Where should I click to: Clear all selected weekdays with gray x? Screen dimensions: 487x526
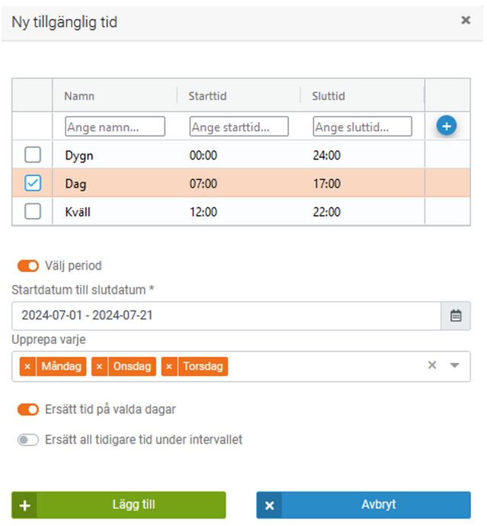432,366
